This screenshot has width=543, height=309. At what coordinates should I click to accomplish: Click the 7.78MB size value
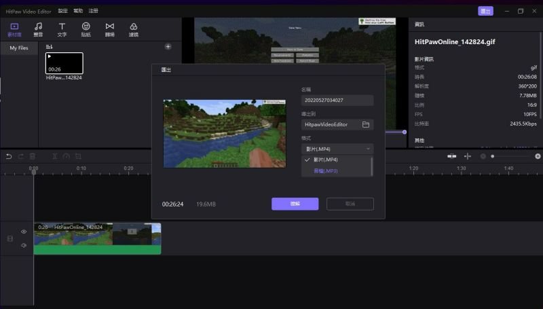528,95
